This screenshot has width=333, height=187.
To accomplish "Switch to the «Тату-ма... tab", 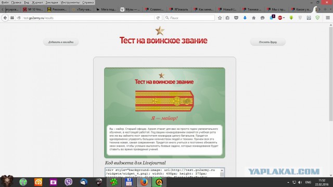I will [82, 9].
